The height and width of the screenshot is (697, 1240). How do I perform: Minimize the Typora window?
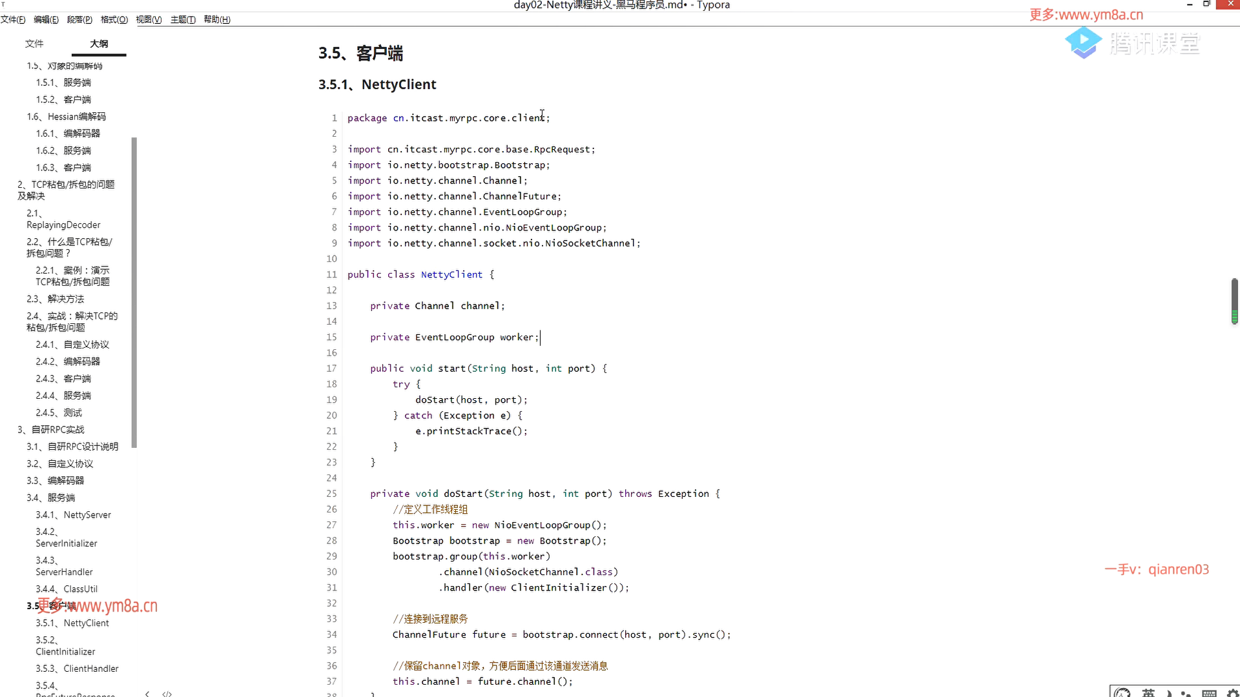pos(1190,5)
